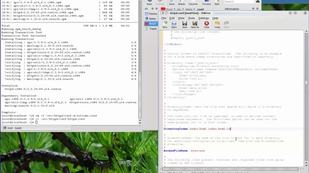Close the Information panel in Dolphin

[x=257, y=9]
